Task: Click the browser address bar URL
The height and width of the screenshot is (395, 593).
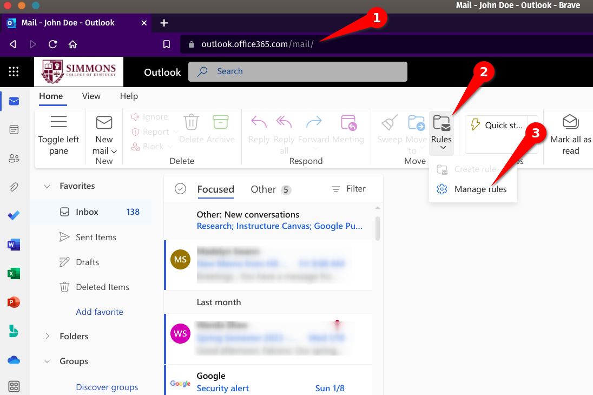Action: pos(258,44)
